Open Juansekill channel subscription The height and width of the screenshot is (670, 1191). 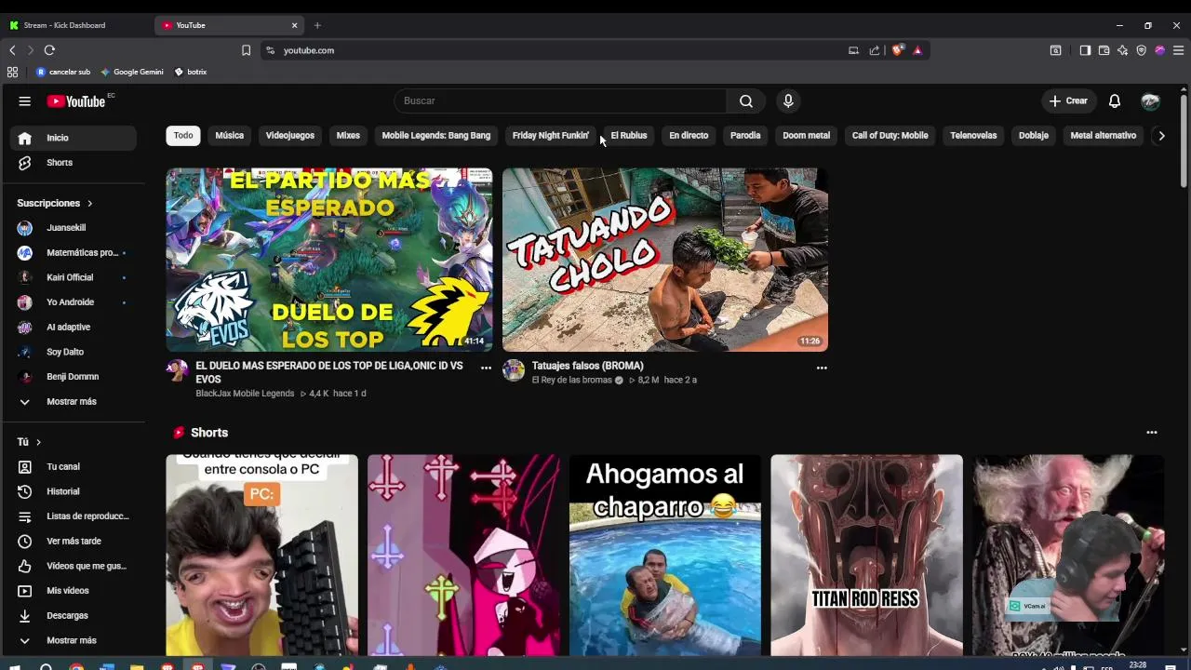click(x=74, y=228)
